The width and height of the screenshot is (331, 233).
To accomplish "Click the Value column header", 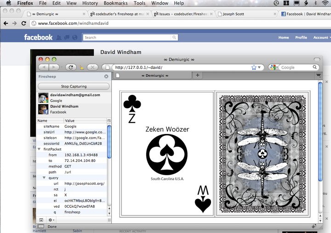I will pyautogui.click(x=86, y=121).
